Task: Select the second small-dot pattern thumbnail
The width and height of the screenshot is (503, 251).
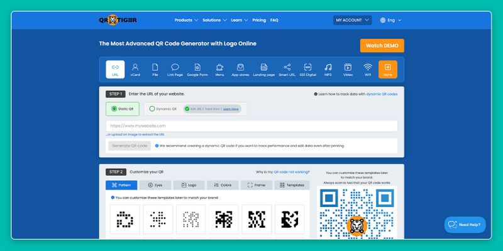Action: coord(158,219)
